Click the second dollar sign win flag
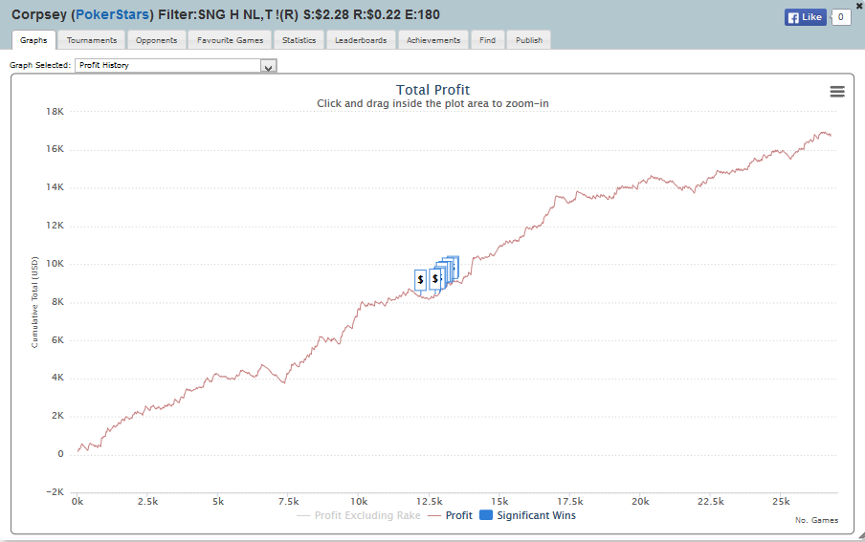The width and height of the screenshot is (865, 542). coord(434,279)
